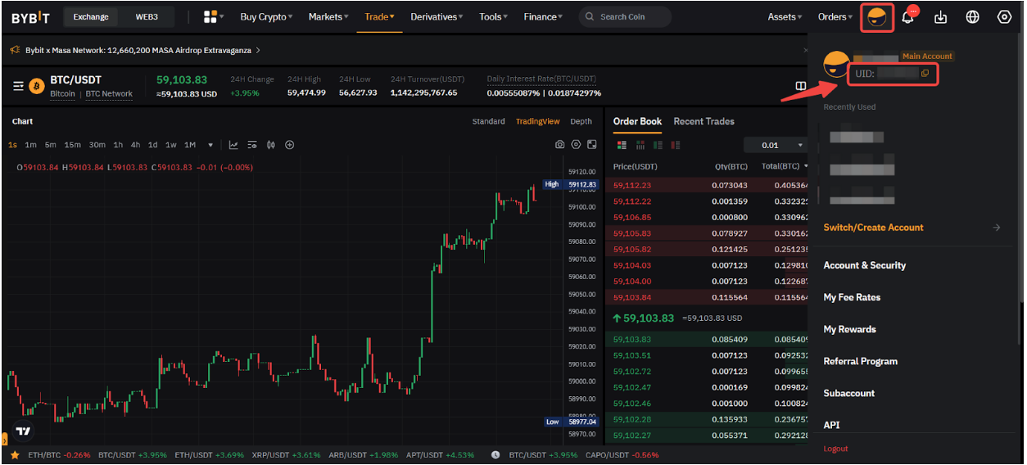Click the apps grid icon in header
This screenshot has height=465, width=1027.
pos(210,17)
